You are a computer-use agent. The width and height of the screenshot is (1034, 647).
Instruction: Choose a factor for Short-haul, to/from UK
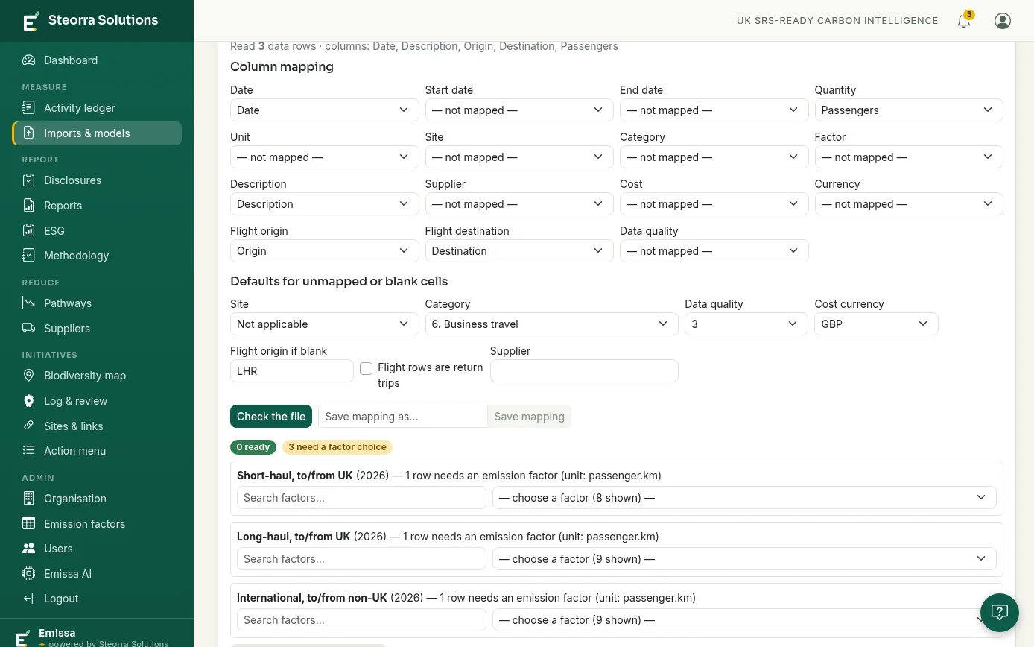(x=744, y=498)
